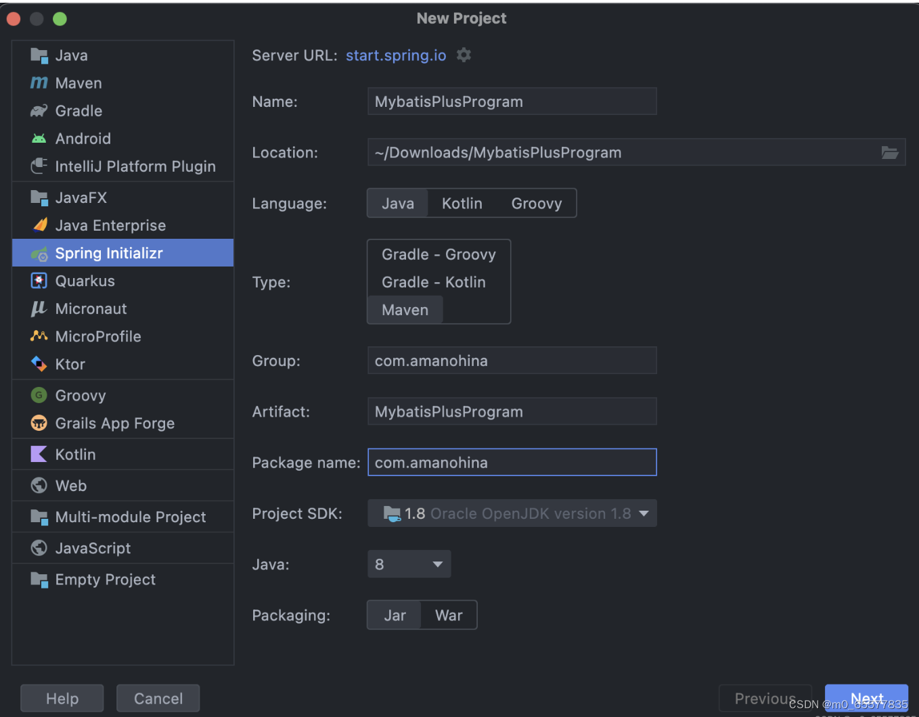
Task: Click the Cancel button
Action: coord(158,698)
